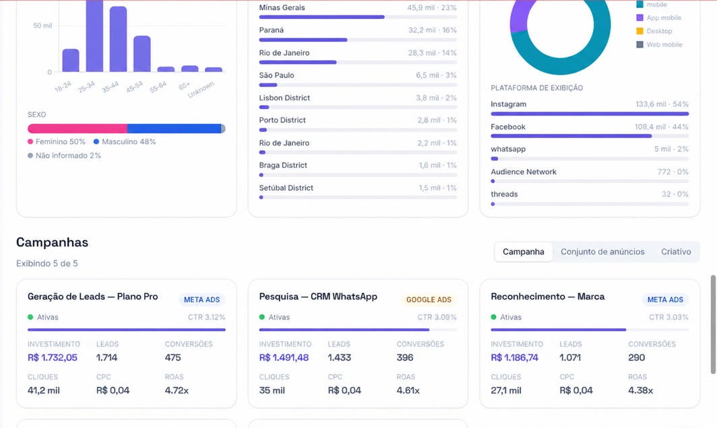Click the Desktop legend swatch

coord(640,31)
